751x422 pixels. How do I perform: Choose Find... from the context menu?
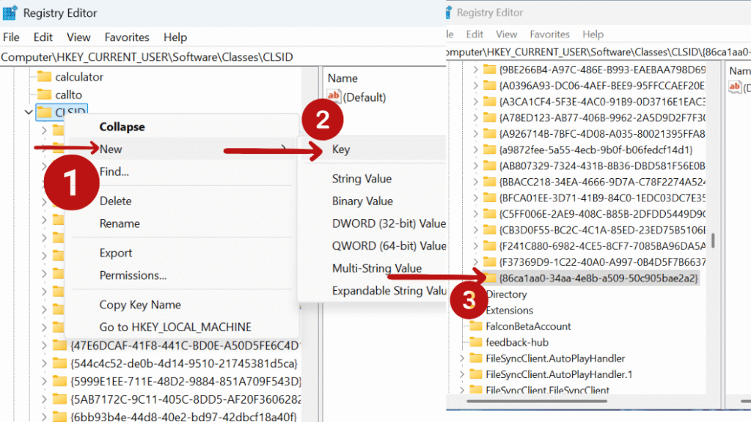tap(181, 171)
